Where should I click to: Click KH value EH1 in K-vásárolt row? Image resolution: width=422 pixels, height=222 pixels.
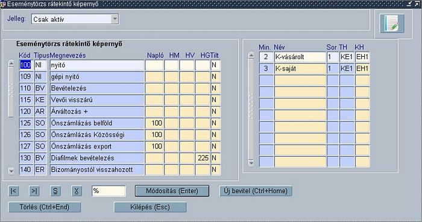tap(362, 57)
